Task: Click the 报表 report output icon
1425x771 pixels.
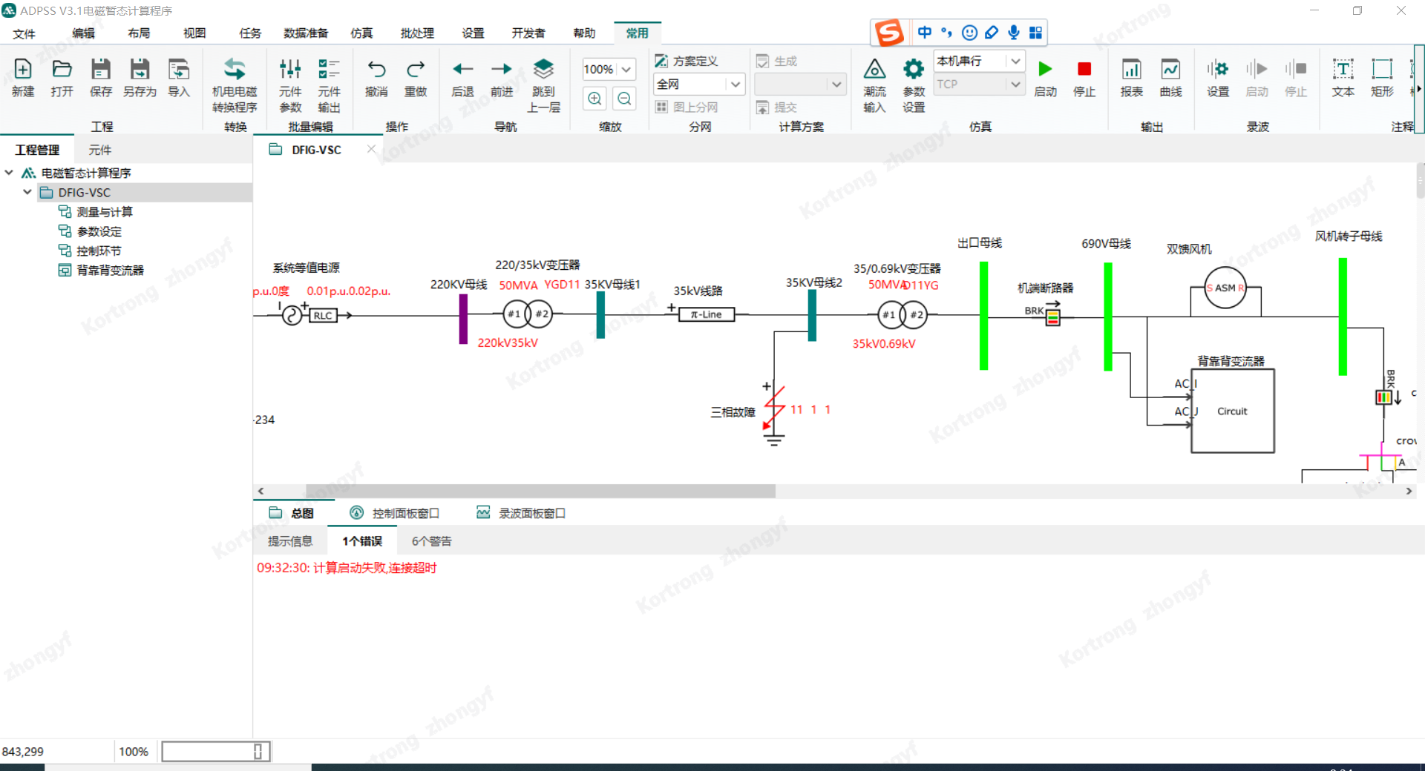Action: (x=1131, y=70)
